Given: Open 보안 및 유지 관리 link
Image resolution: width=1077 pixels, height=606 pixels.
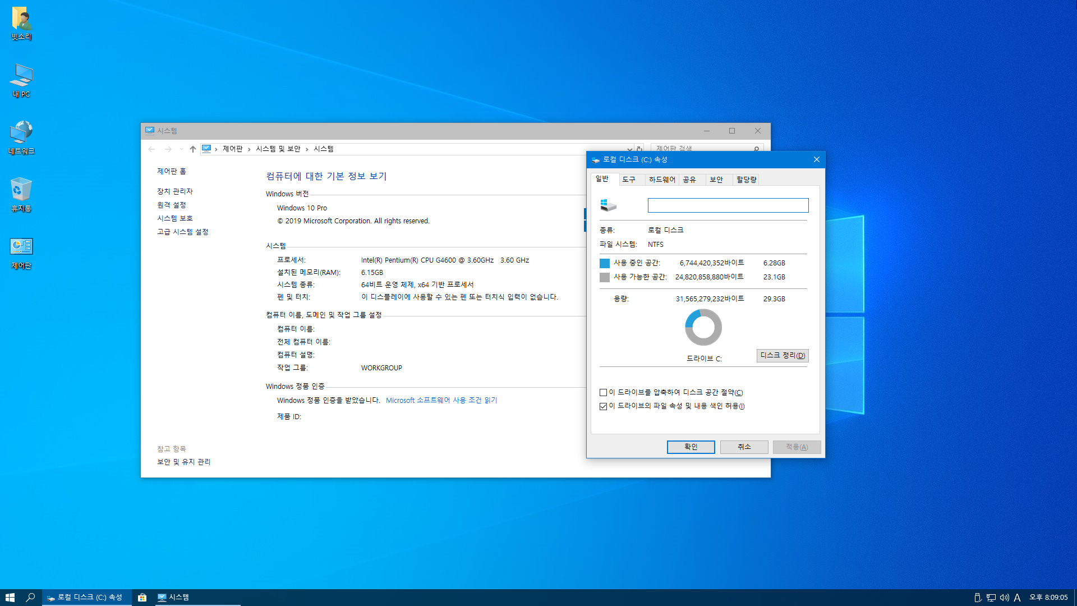Looking at the screenshot, I should point(183,462).
